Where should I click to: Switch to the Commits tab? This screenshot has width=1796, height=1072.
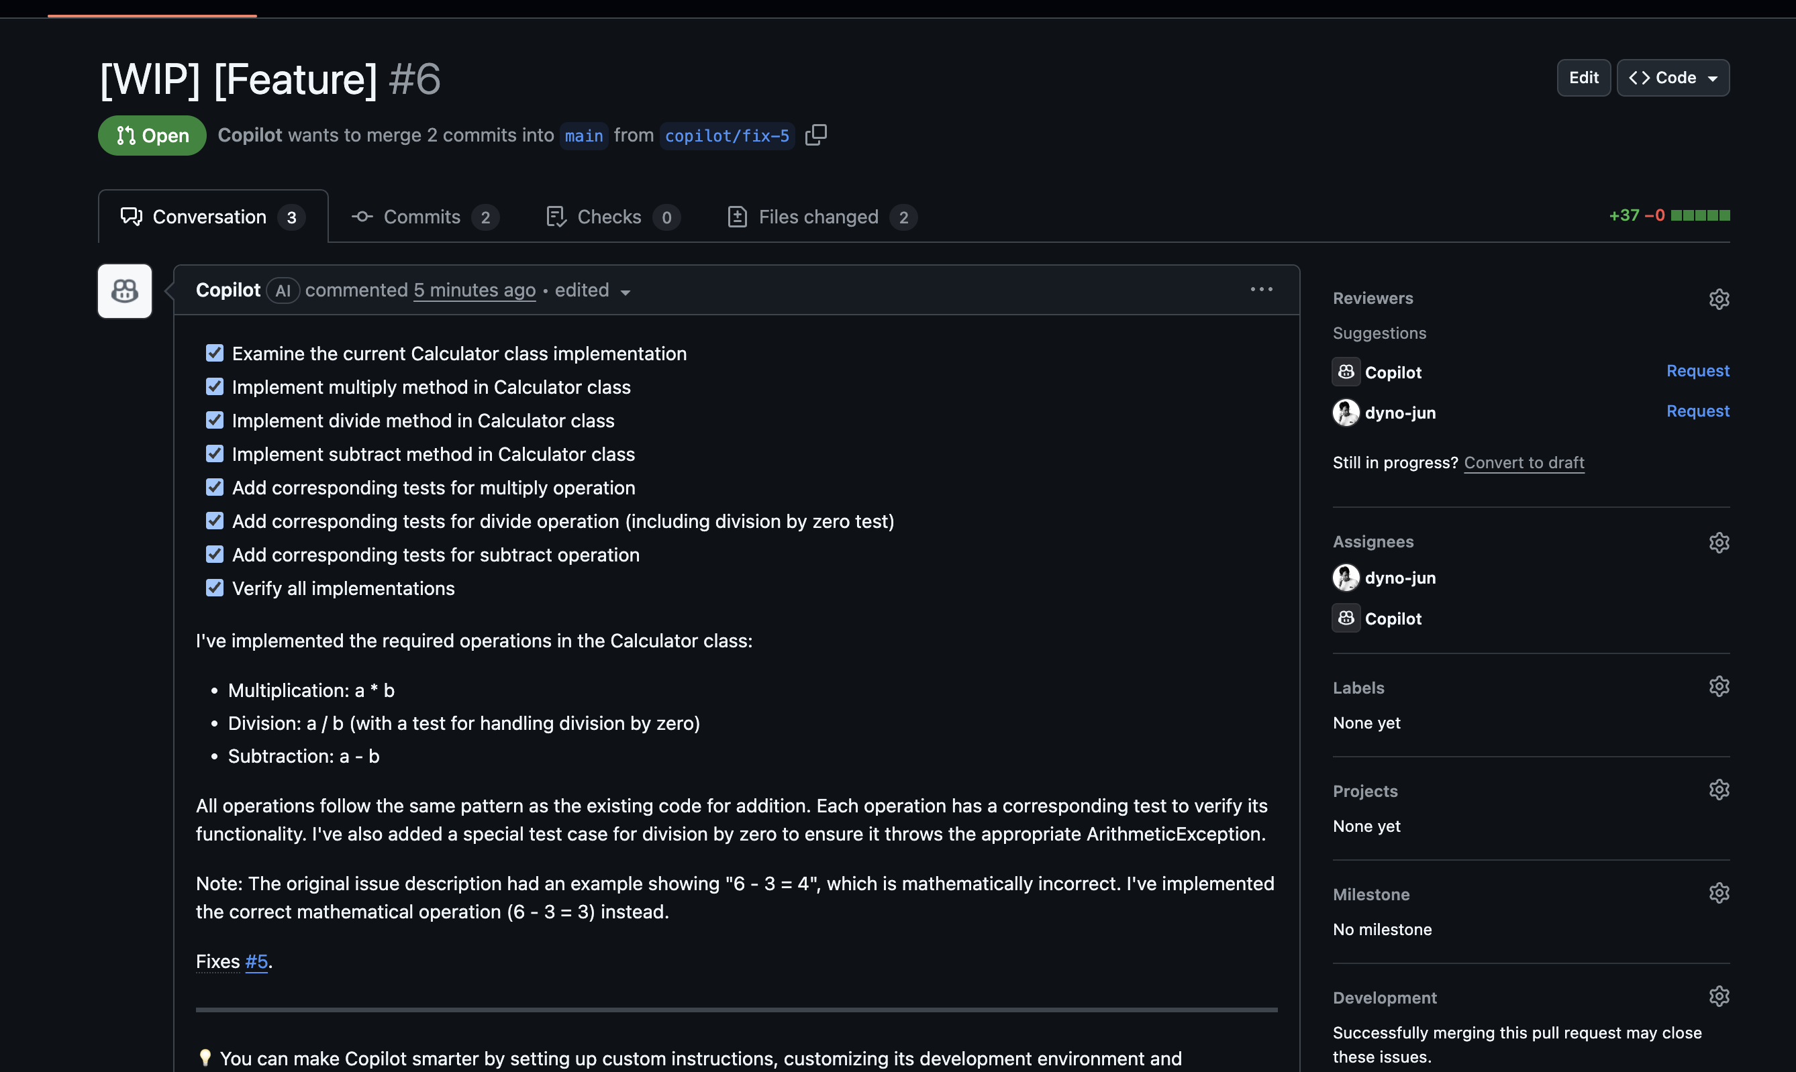coord(425,217)
